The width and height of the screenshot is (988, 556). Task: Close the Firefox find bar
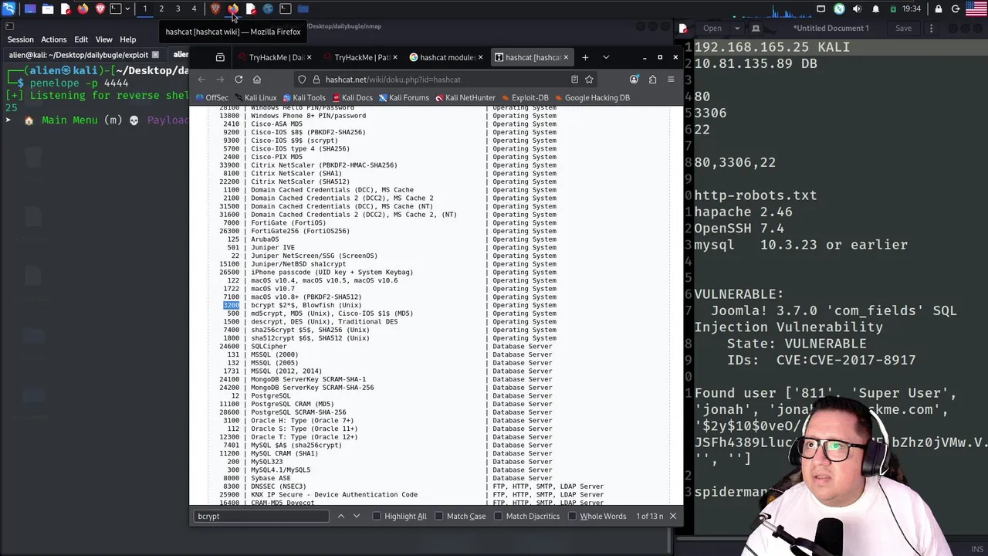(x=673, y=516)
